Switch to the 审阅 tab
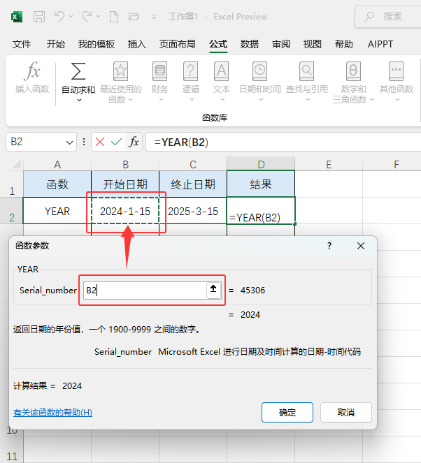 pyautogui.click(x=281, y=44)
